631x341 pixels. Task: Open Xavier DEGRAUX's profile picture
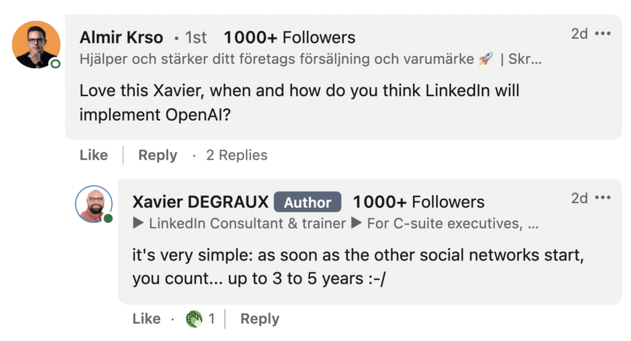(x=94, y=204)
